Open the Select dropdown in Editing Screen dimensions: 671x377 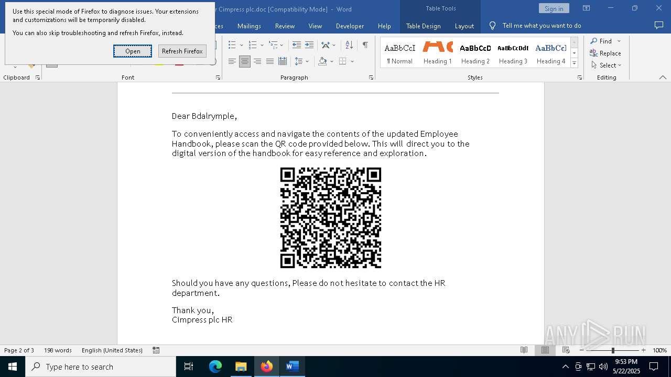(607, 65)
